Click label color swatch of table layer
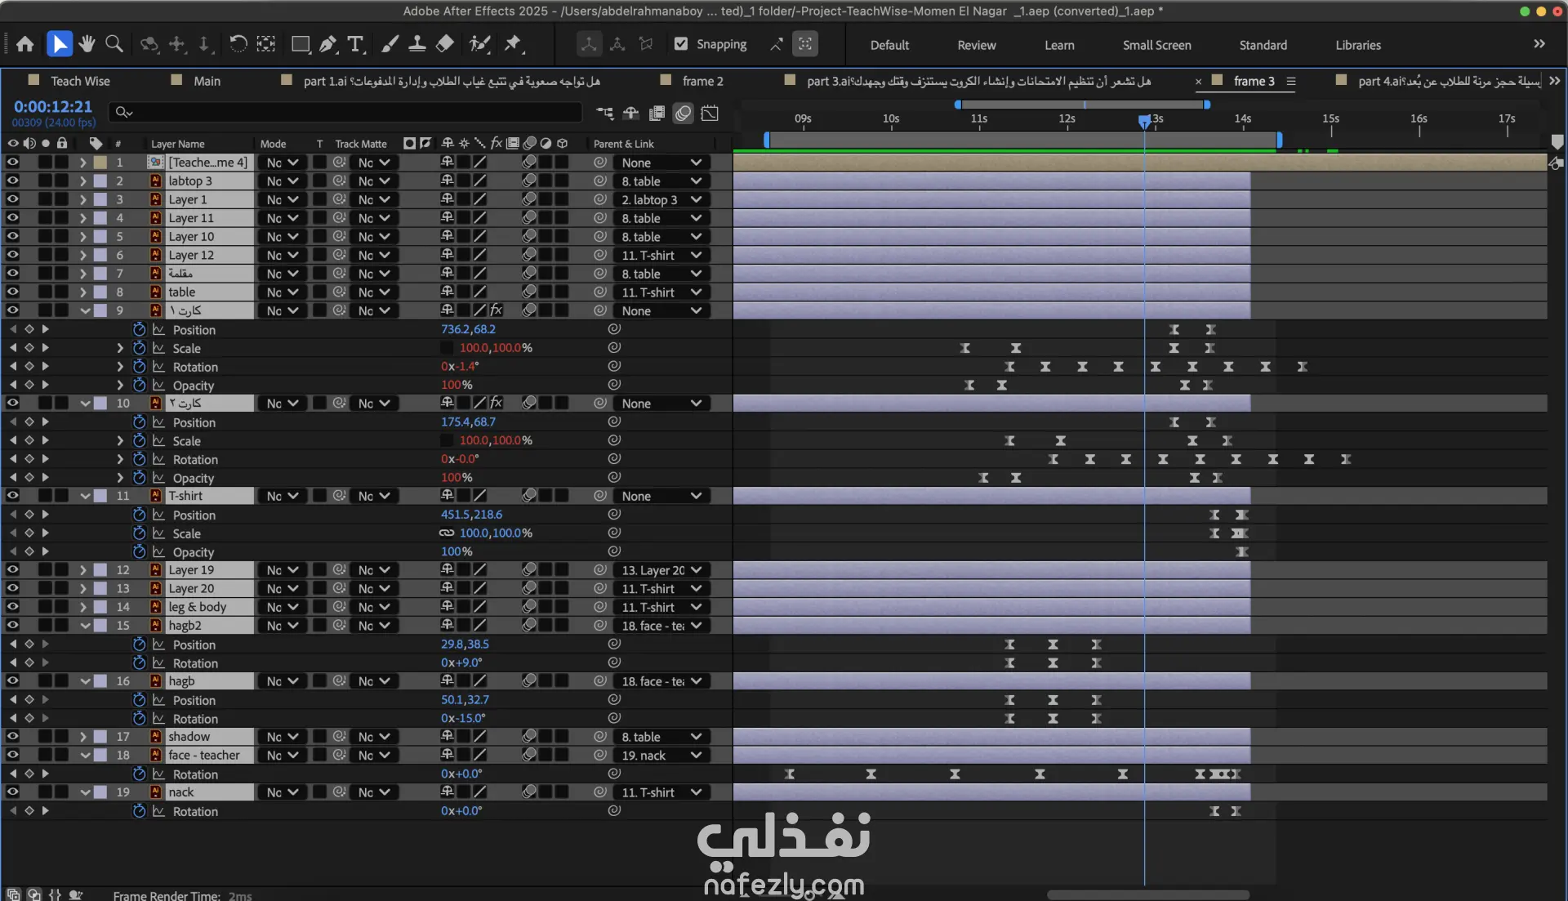Image resolution: width=1568 pixels, height=901 pixels. coord(100,292)
